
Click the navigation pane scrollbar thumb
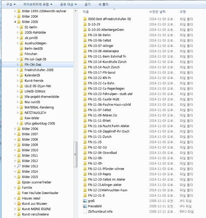pyautogui.click(x=75, y=154)
